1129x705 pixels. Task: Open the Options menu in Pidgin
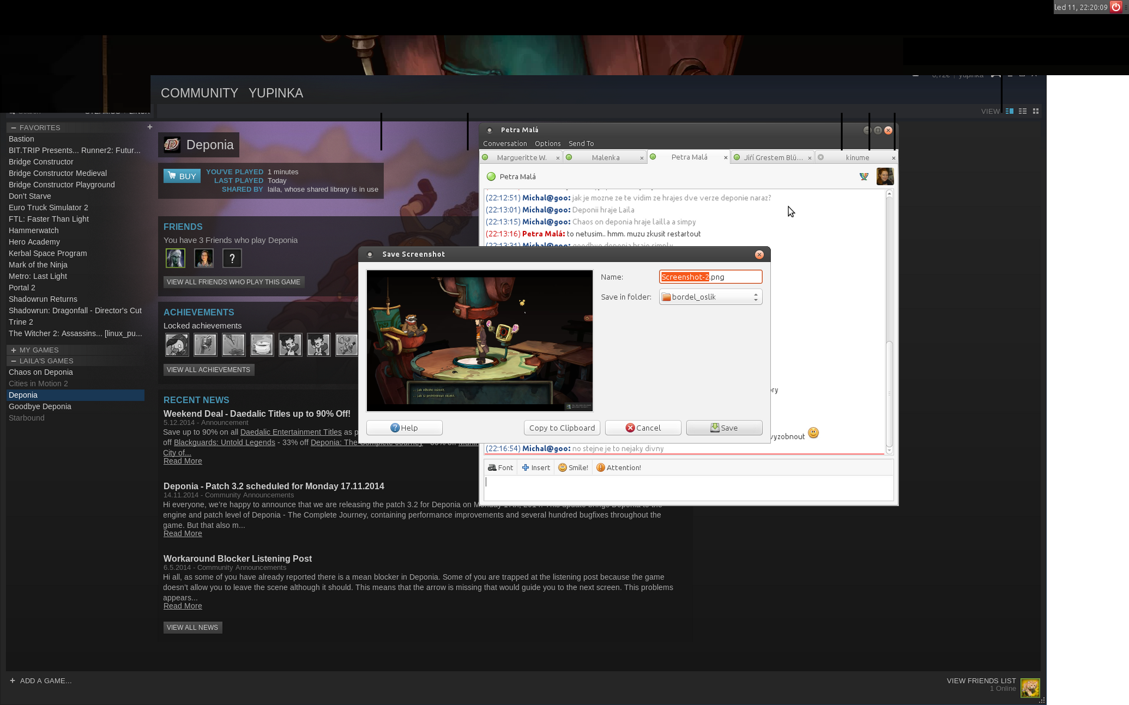coord(547,143)
